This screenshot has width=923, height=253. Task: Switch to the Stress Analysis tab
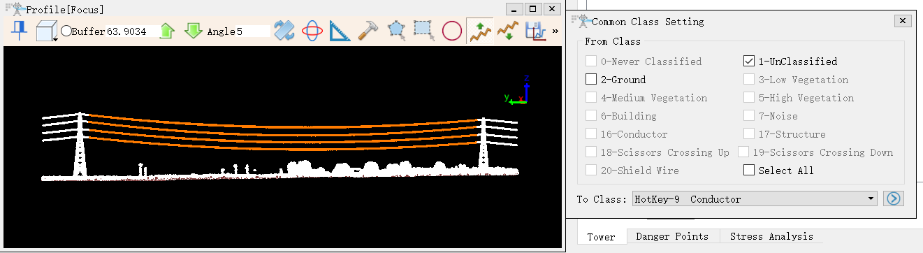771,237
